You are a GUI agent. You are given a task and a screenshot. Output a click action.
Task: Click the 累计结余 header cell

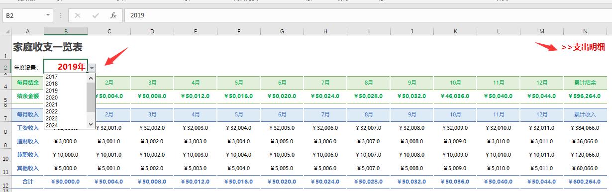coord(585,83)
